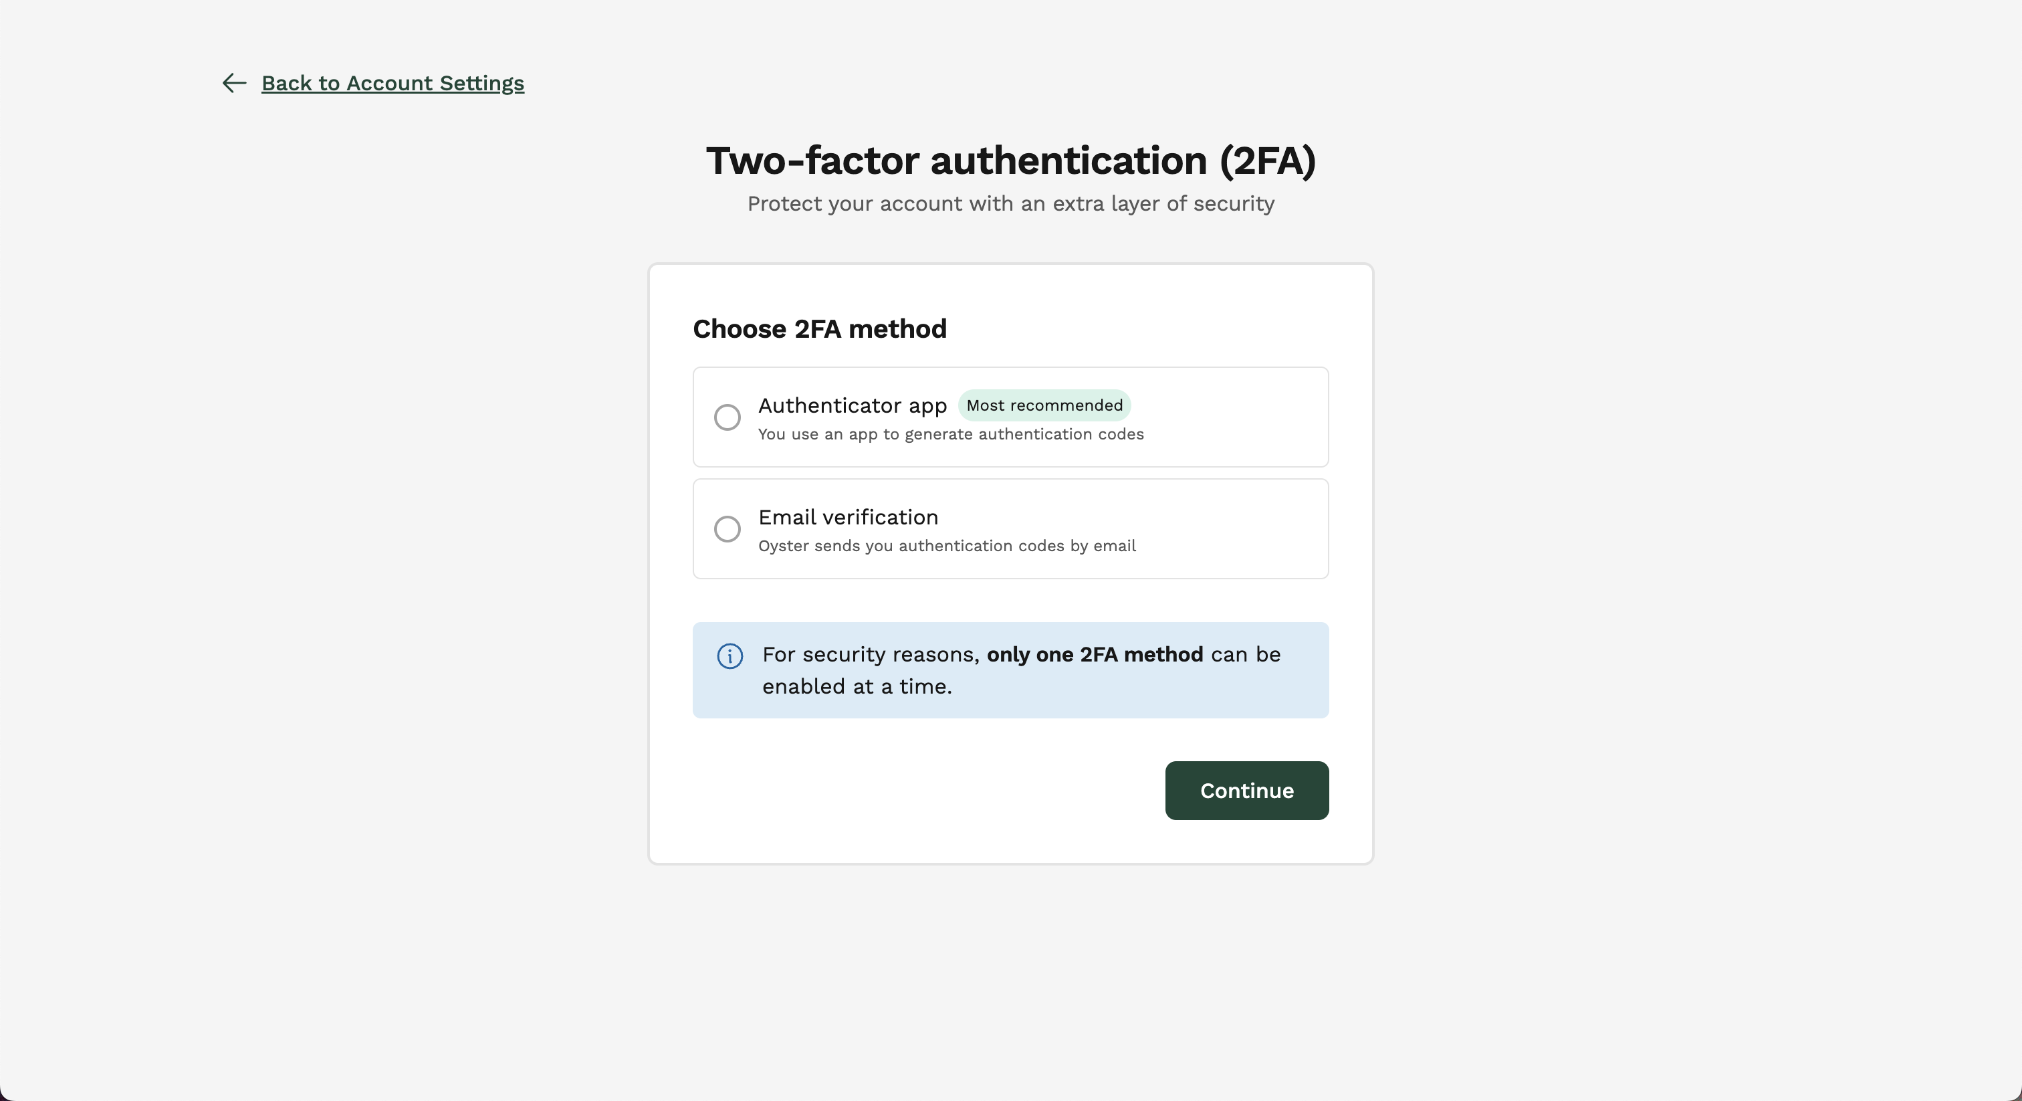
Task: Click blank card area left of Continue
Action: point(903,790)
